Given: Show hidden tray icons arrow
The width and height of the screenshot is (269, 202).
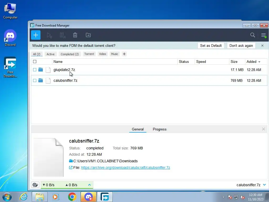Looking at the screenshot, I should click(x=223, y=197).
